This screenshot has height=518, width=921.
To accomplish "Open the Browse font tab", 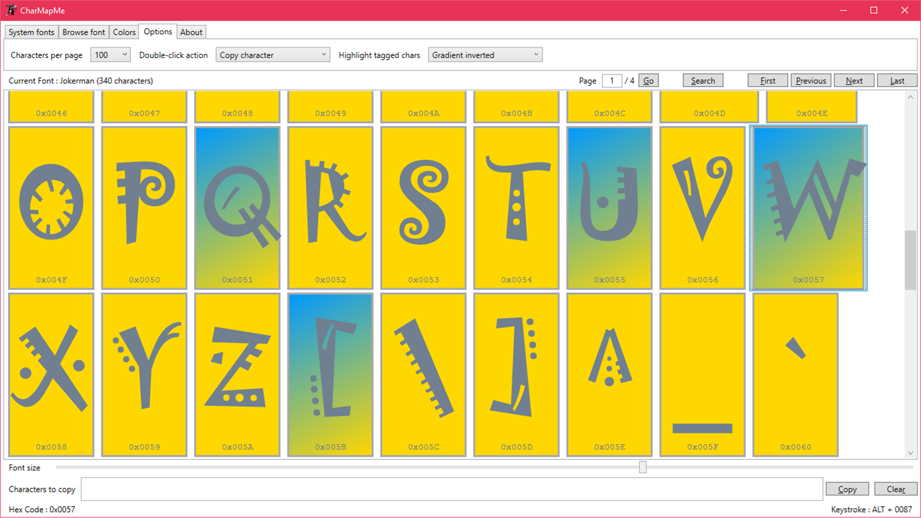I will pyautogui.click(x=84, y=32).
